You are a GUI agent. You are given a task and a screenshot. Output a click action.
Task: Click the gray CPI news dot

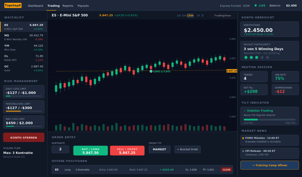click(x=243, y=151)
